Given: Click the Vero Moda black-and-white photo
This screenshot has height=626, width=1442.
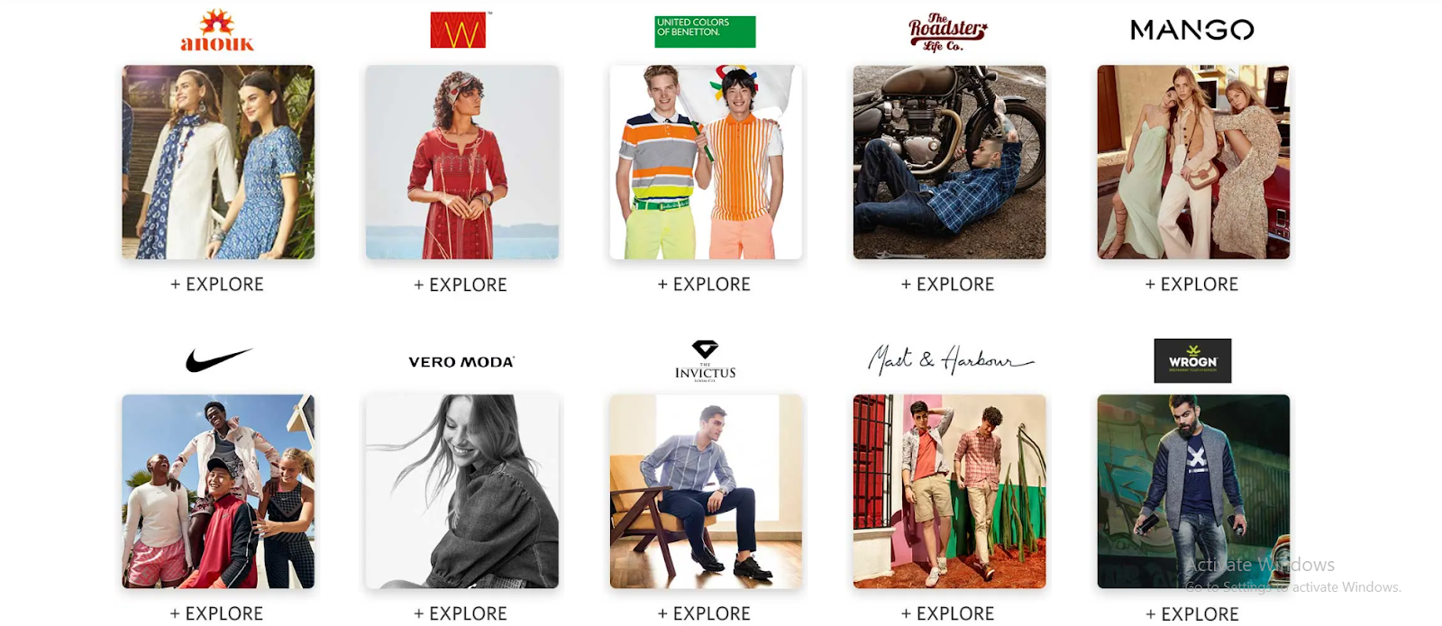Looking at the screenshot, I should click(462, 492).
